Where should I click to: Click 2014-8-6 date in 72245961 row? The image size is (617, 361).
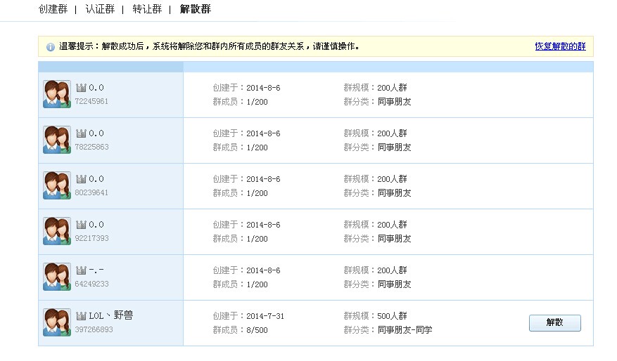pos(263,88)
